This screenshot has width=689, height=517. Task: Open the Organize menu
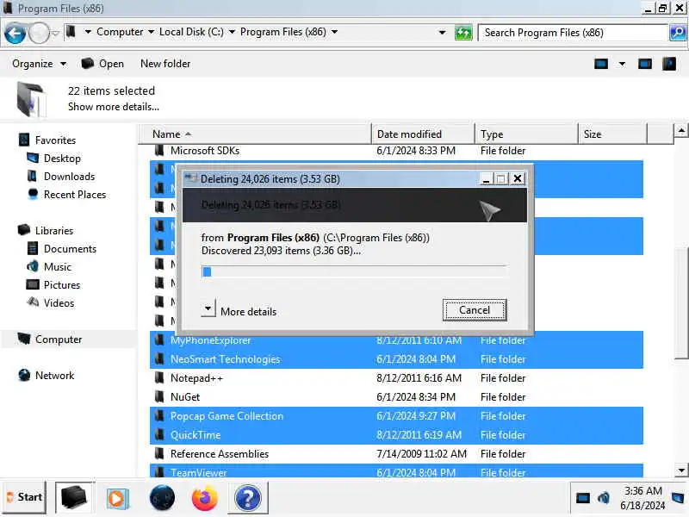click(39, 64)
